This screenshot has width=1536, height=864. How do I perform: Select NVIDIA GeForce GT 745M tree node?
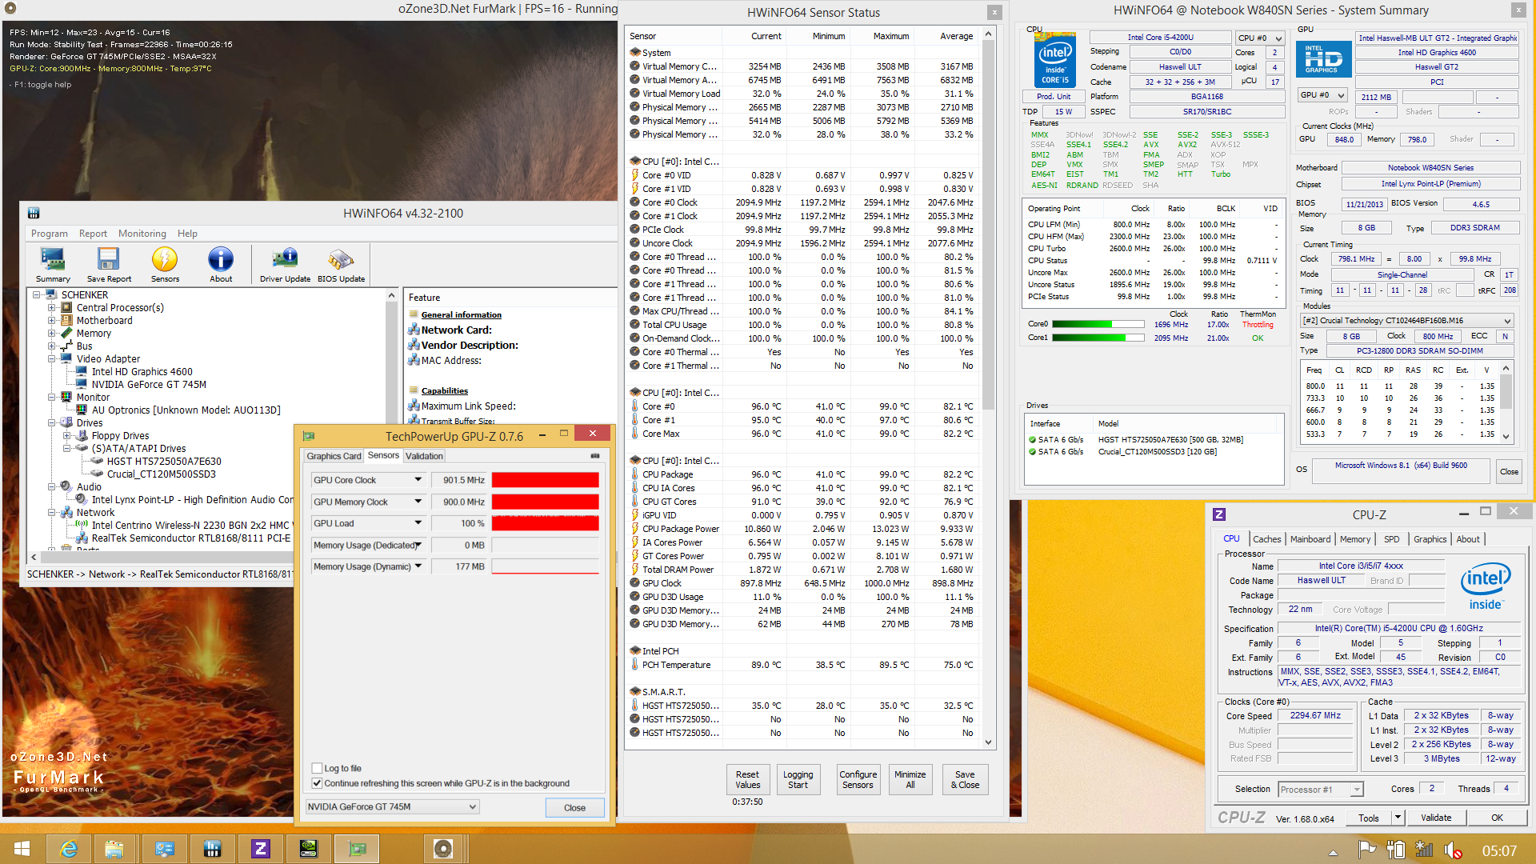(149, 385)
